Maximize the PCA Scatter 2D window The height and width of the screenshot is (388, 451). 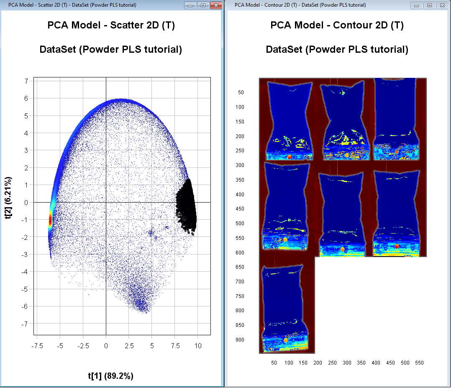coord(203,5)
